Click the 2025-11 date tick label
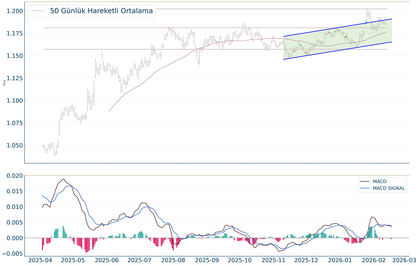The width and height of the screenshot is (418, 265). 277,260
